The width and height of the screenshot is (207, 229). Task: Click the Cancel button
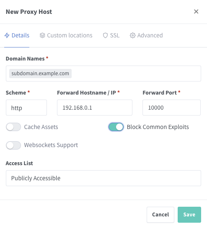160,215
